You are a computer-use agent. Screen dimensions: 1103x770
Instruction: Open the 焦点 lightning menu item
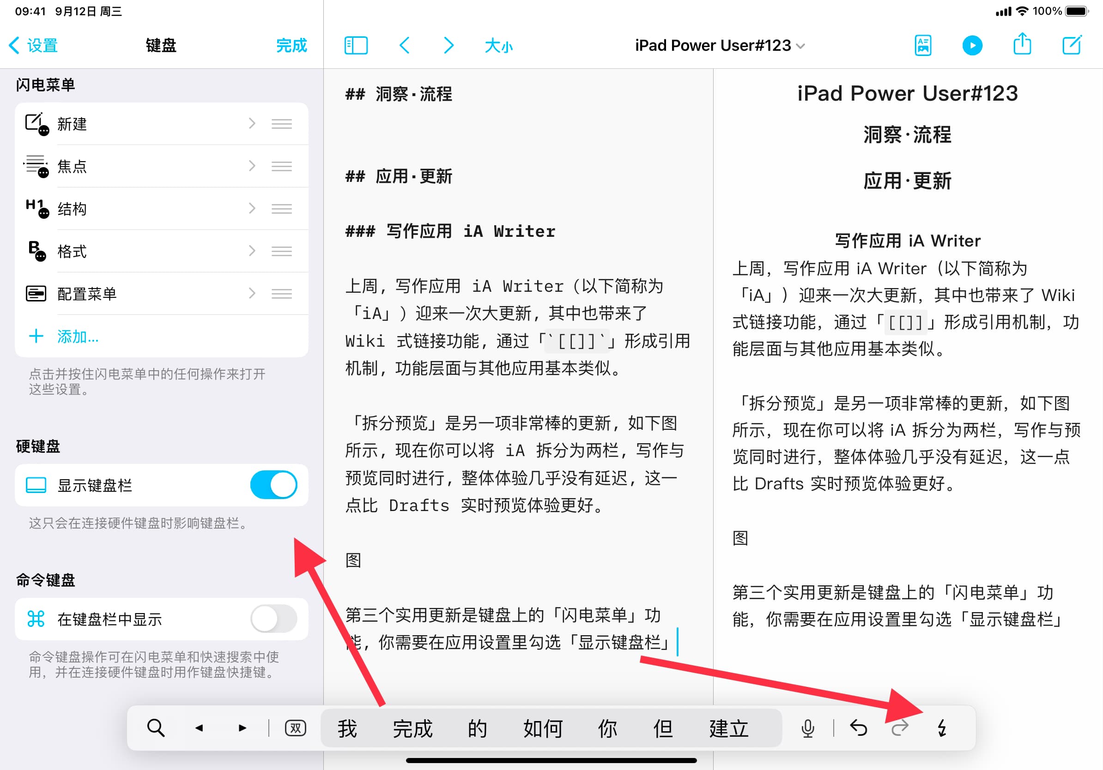(161, 166)
